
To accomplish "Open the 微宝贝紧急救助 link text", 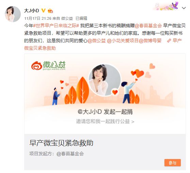I will tap(40, 48).
